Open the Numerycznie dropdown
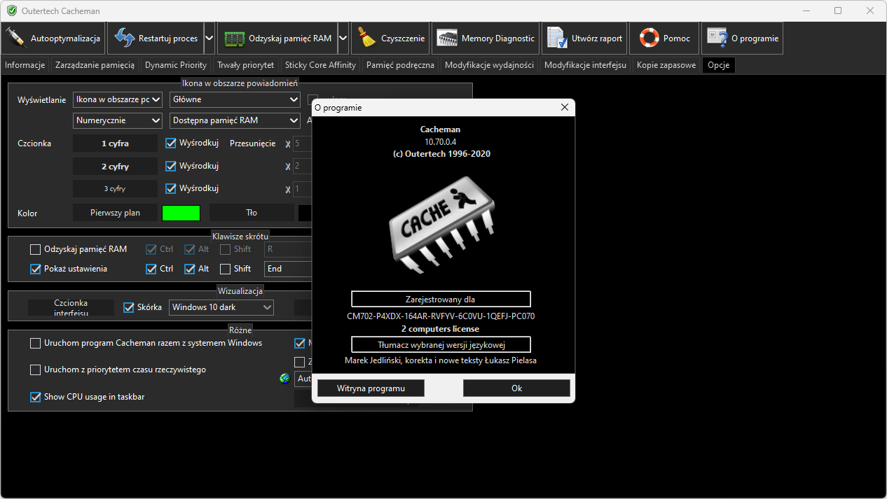This screenshot has width=887, height=499. tap(118, 120)
